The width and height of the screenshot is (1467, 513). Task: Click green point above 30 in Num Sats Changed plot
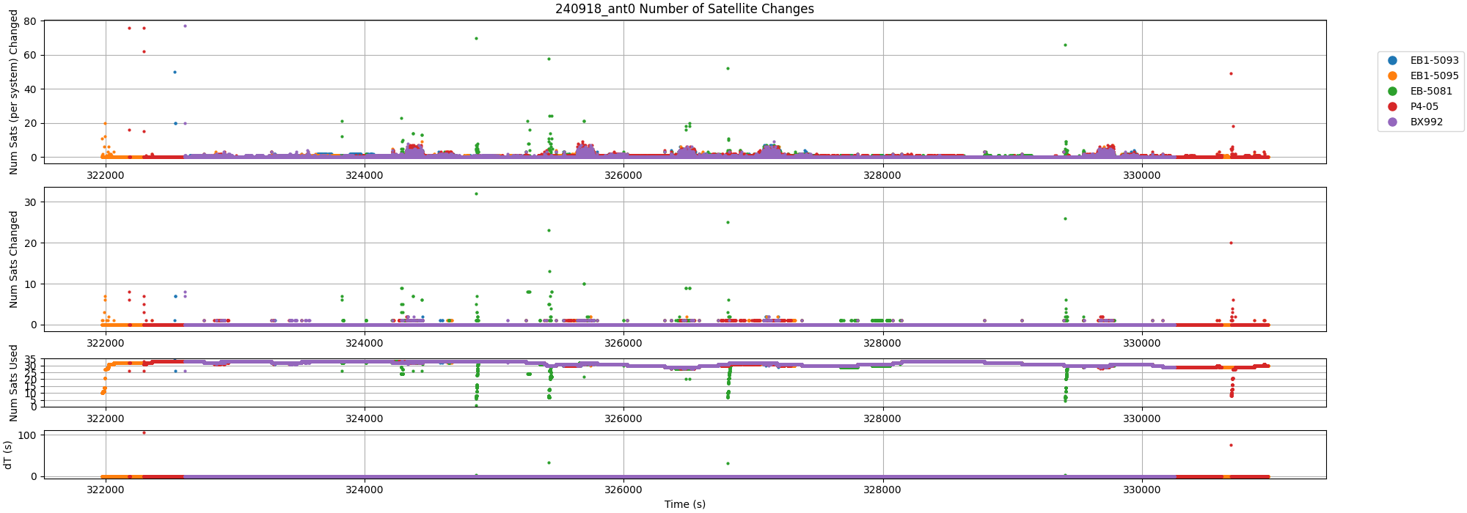tap(476, 193)
